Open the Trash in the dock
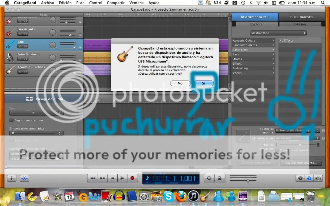This screenshot has height=206, width=330. 311,196
